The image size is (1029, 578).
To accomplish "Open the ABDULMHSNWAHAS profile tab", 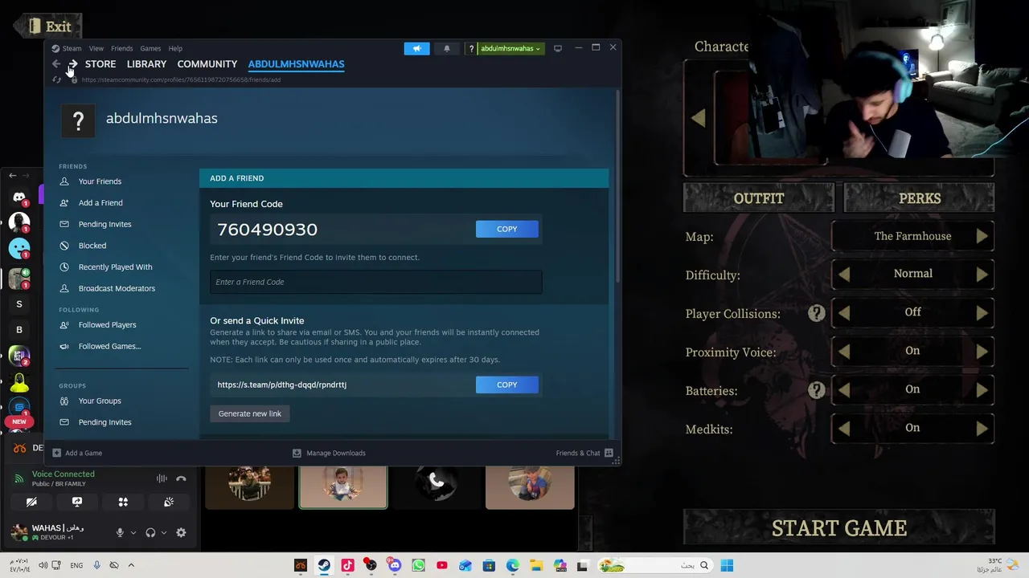I will [x=296, y=64].
